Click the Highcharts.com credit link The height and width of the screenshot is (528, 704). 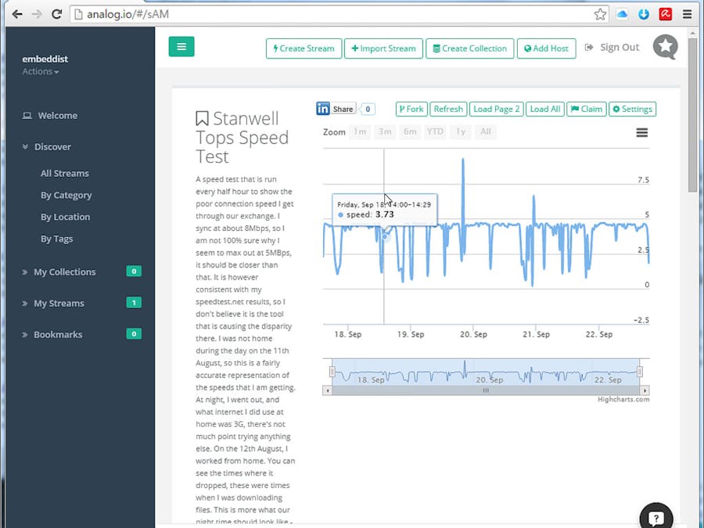[x=623, y=400]
